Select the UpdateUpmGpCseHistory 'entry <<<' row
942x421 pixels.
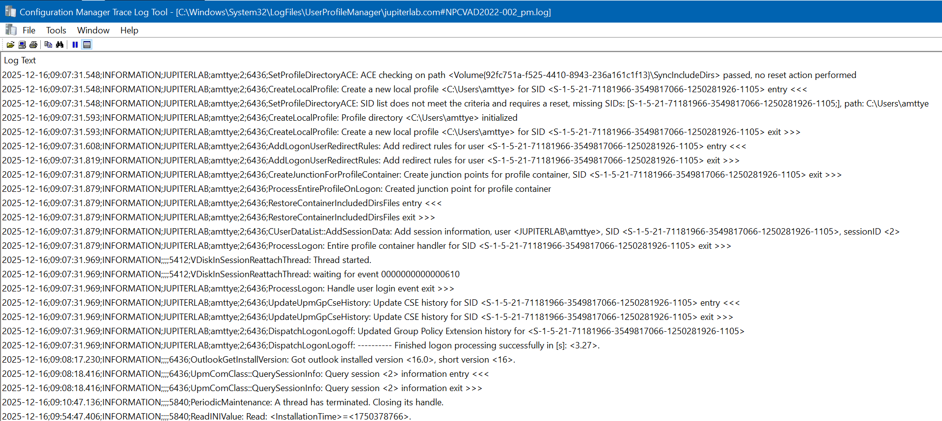[471, 303]
